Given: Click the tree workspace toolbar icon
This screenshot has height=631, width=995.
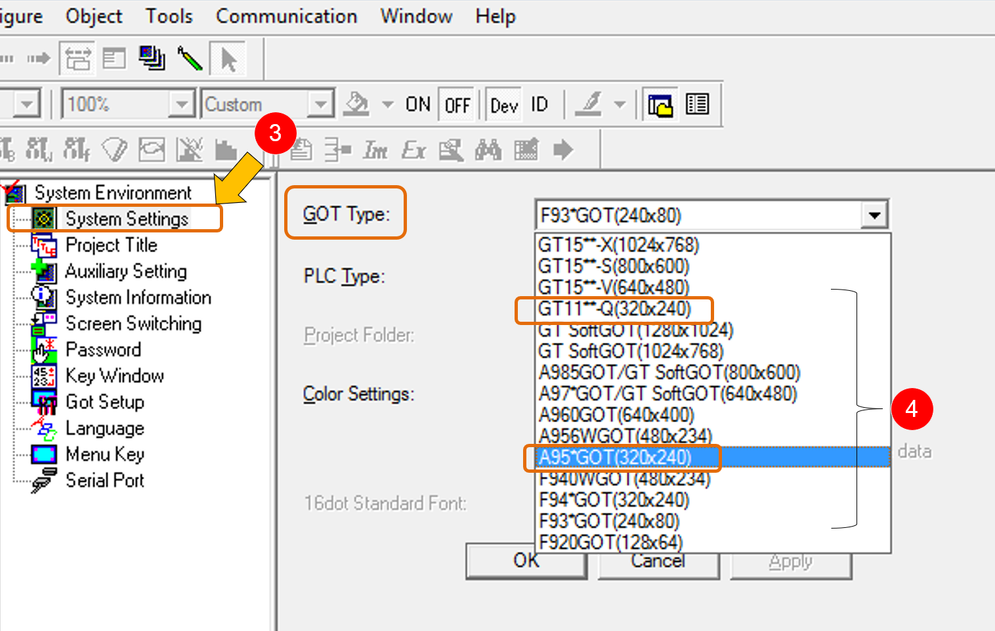Looking at the screenshot, I should click(77, 59).
